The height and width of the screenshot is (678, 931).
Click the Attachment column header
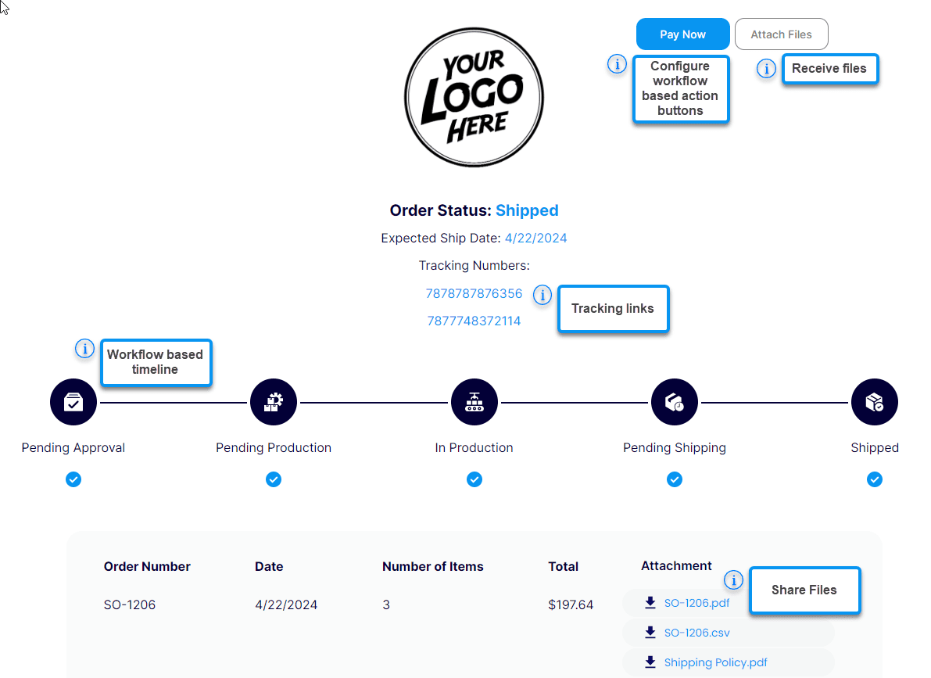[x=676, y=566]
